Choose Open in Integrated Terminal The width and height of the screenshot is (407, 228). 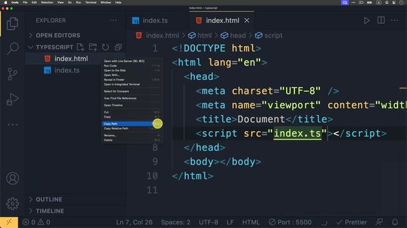tap(132, 84)
